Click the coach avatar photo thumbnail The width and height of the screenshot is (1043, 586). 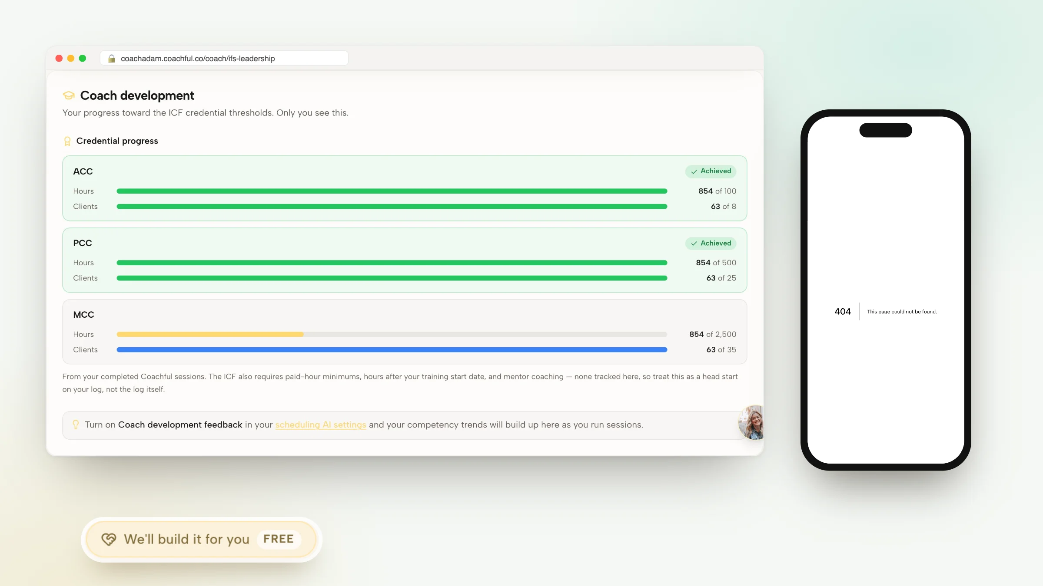pyautogui.click(x=752, y=422)
